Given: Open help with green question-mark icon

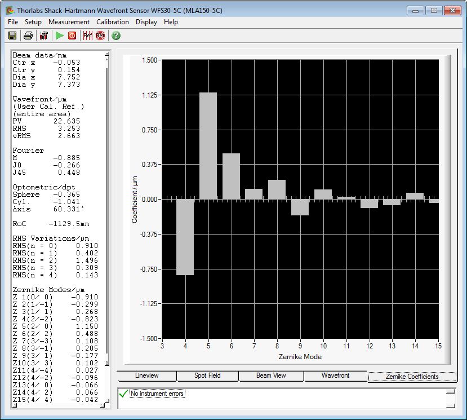Looking at the screenshot, I should [x=116, y=36].
